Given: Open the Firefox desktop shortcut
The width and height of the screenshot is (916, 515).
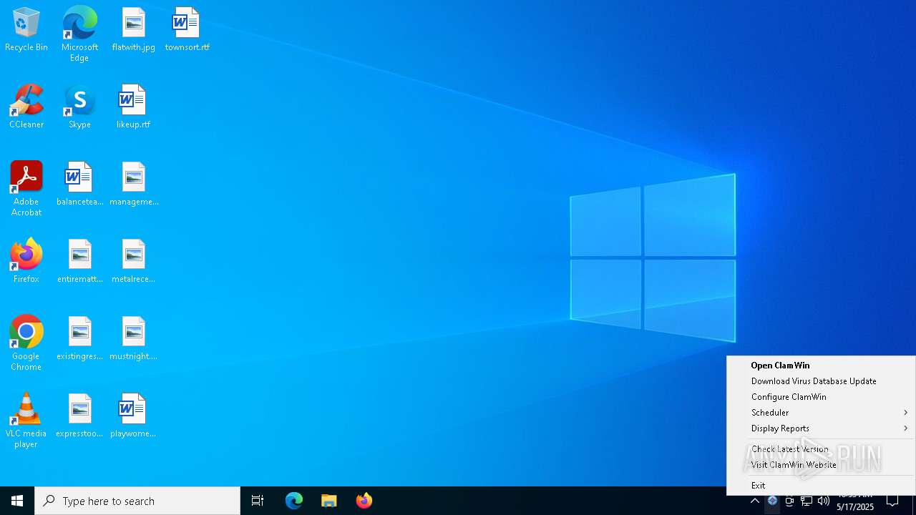Looking at the screenshot, I should [x=26, y=261].
